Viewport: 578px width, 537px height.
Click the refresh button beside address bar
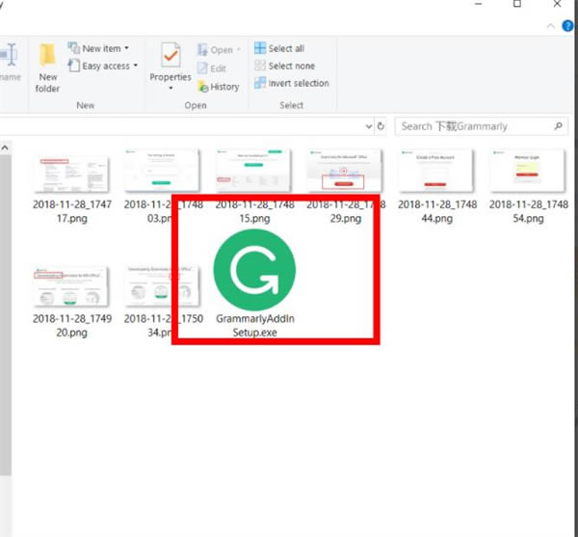coord(381,126)
